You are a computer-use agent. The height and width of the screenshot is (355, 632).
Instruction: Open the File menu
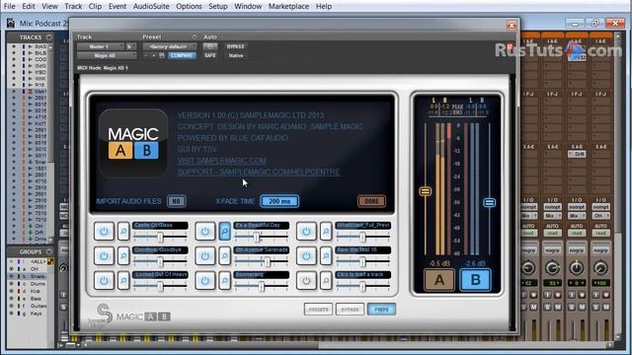(9, 7)
